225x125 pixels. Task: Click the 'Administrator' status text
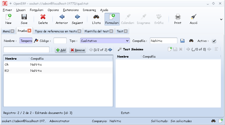pyautogui.click(x=59, y=121)
